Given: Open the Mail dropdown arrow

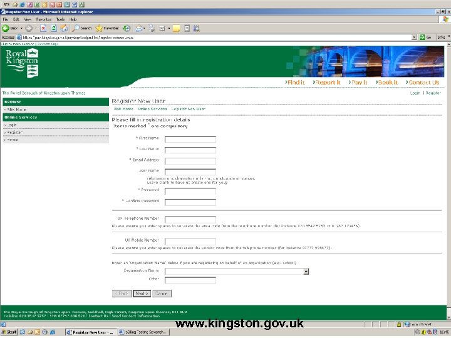Looking at the screenshot, I should (144, 28).
